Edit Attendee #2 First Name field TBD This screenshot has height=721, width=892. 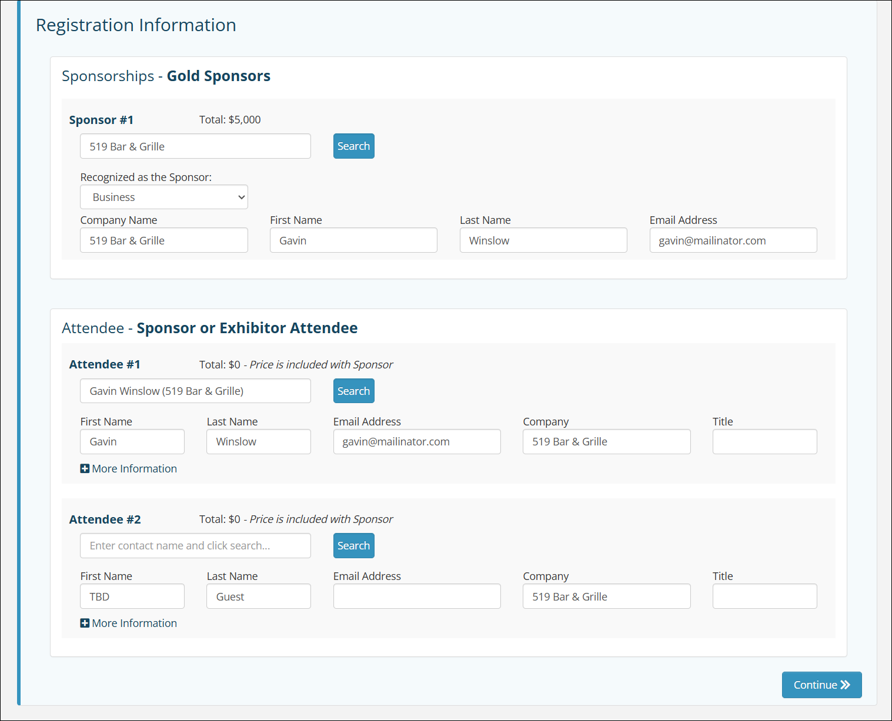tap(132, 596)
